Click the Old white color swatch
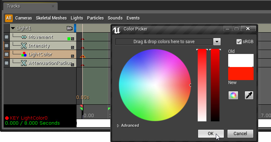The width and height of the screenshot is (271, 142). (241, 60)
